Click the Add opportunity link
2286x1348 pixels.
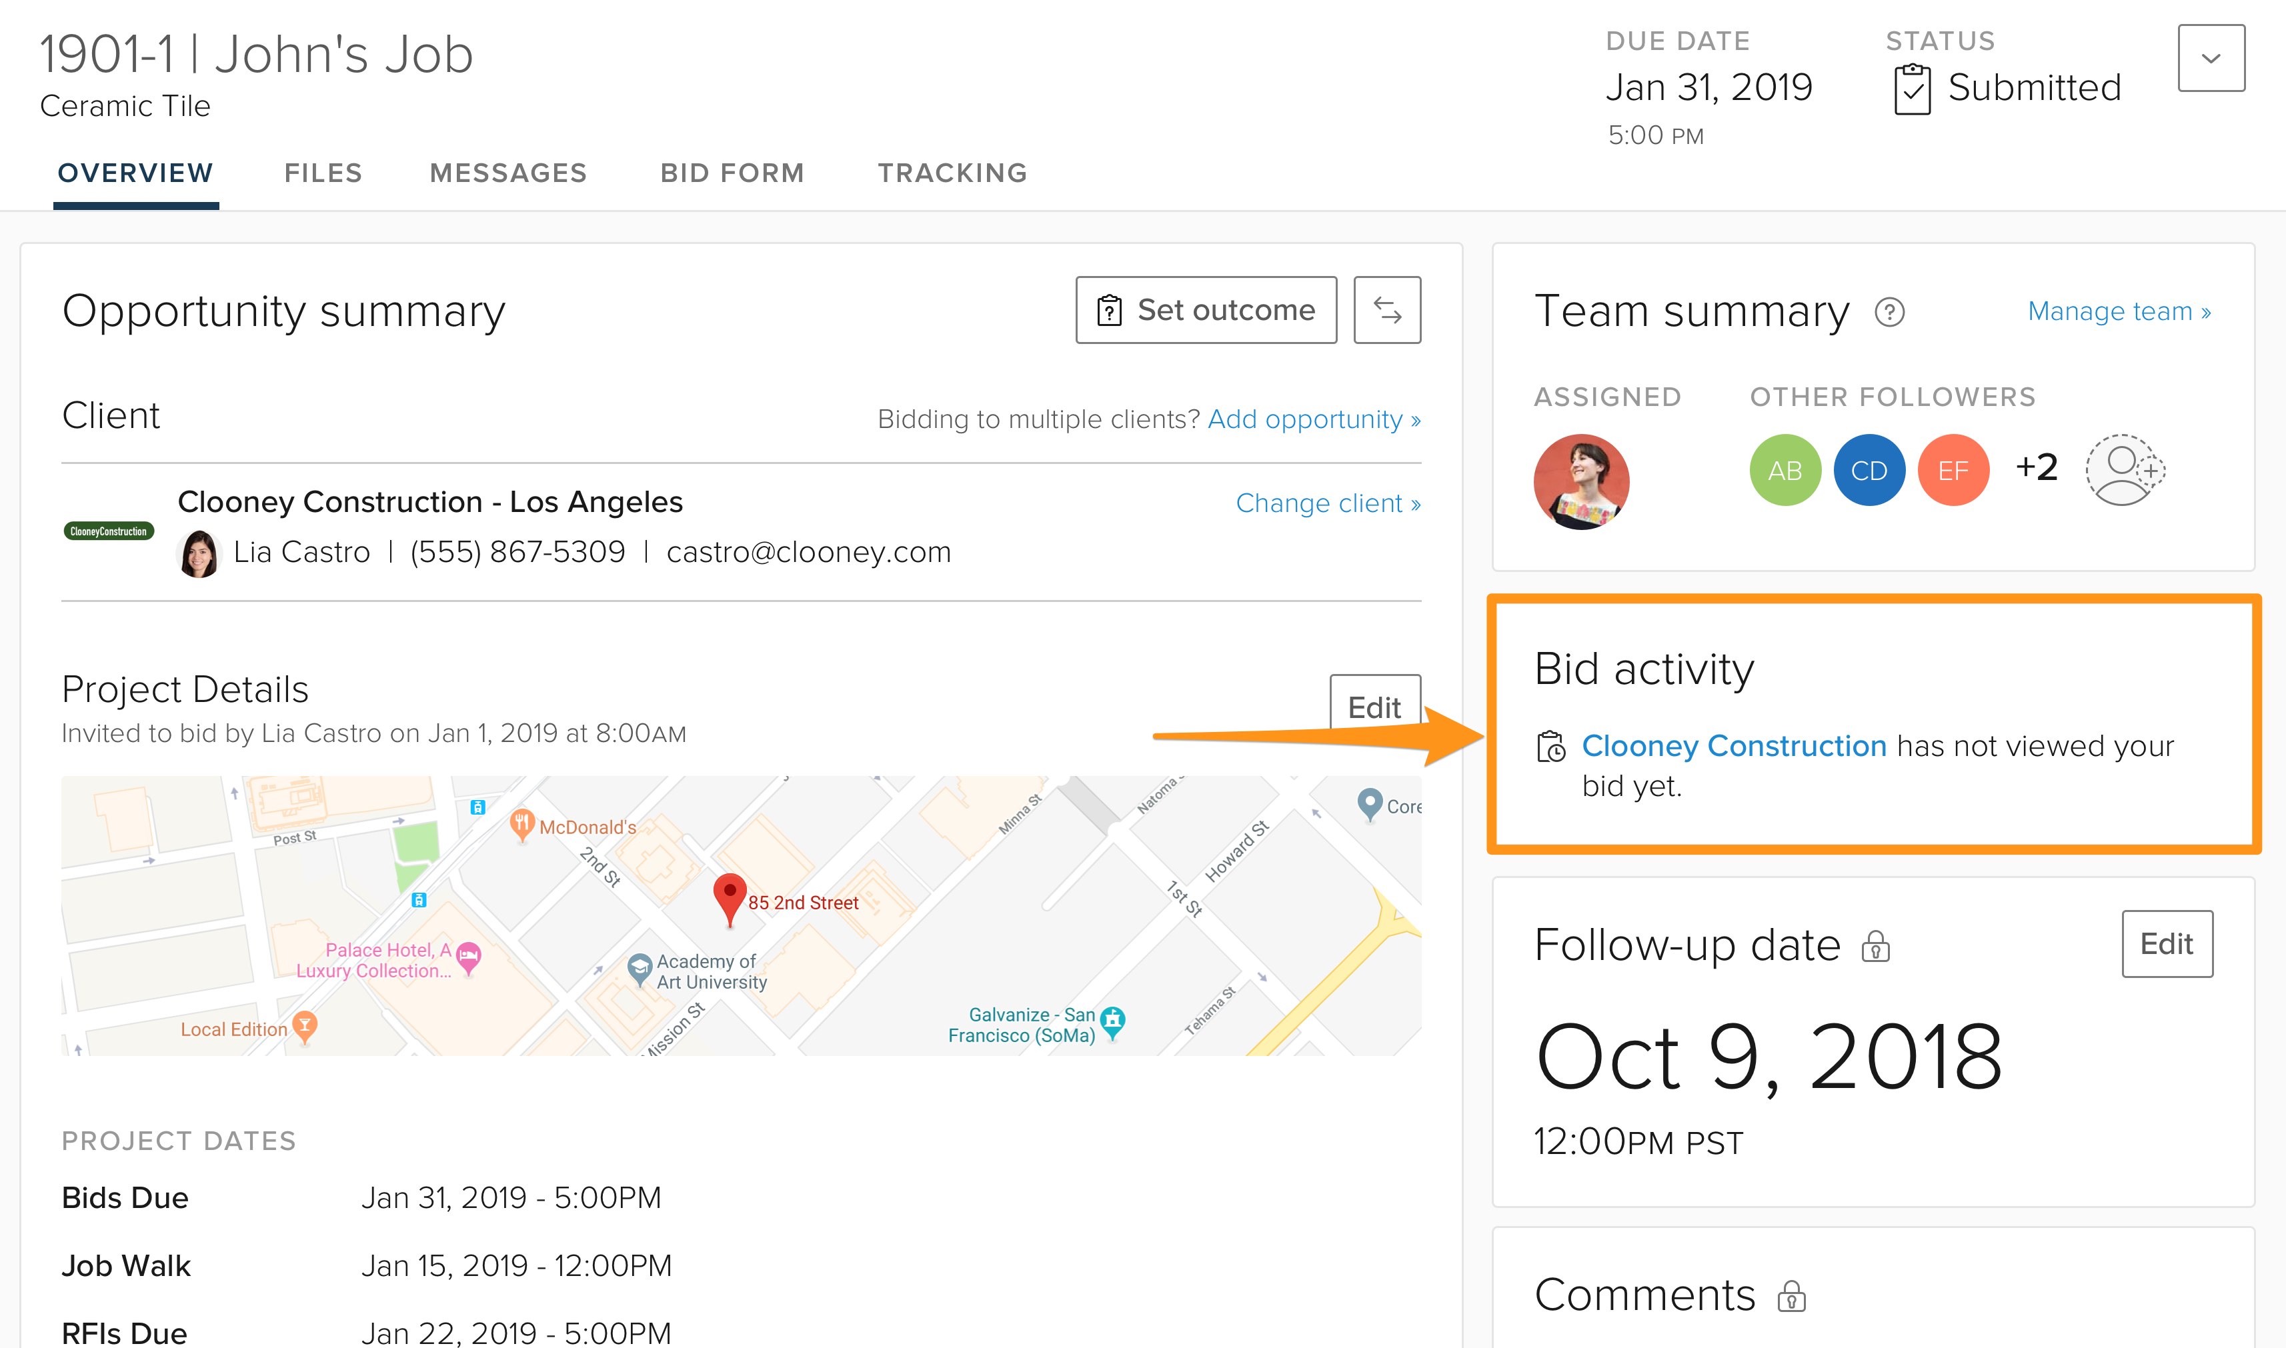tap(1313, 419)
